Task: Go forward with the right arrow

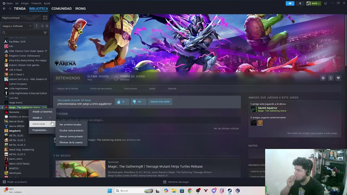Action: point(10,9)
